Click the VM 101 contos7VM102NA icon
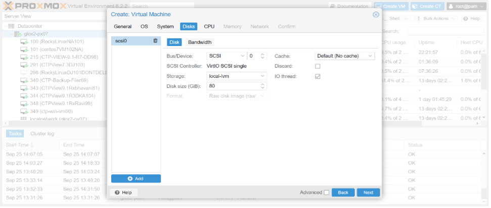This screenshot has height=208, width=491. pyautogui.click(x=24, y=49)
